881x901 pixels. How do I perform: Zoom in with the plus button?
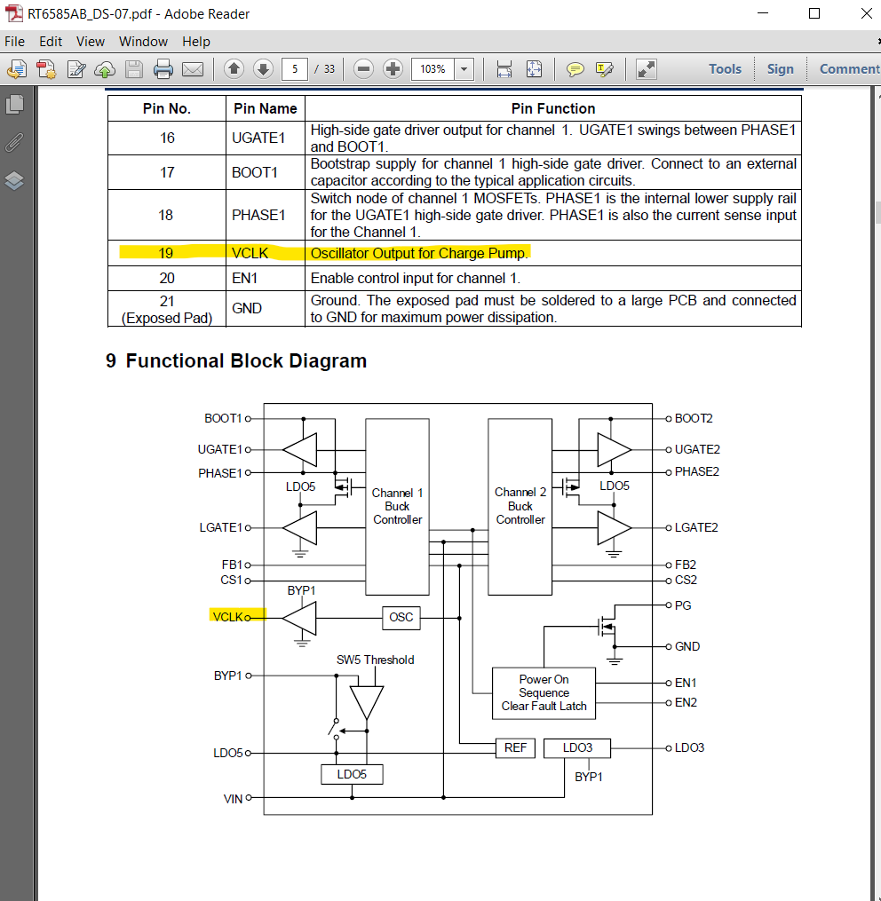point(393,69)
